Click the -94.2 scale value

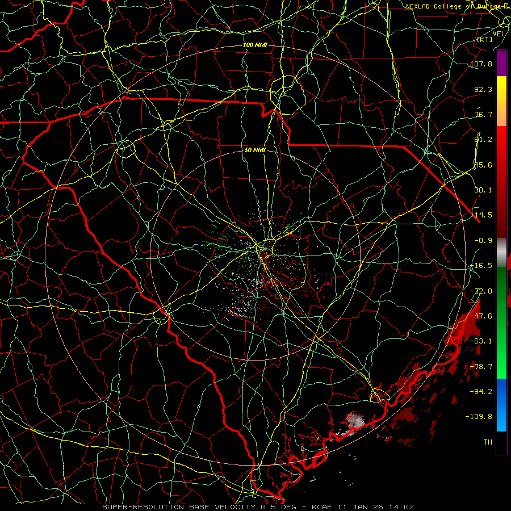(x=481, y=392)
